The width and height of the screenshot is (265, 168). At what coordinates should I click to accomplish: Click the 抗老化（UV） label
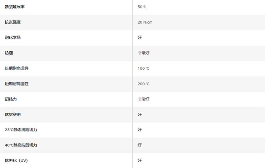16,161
